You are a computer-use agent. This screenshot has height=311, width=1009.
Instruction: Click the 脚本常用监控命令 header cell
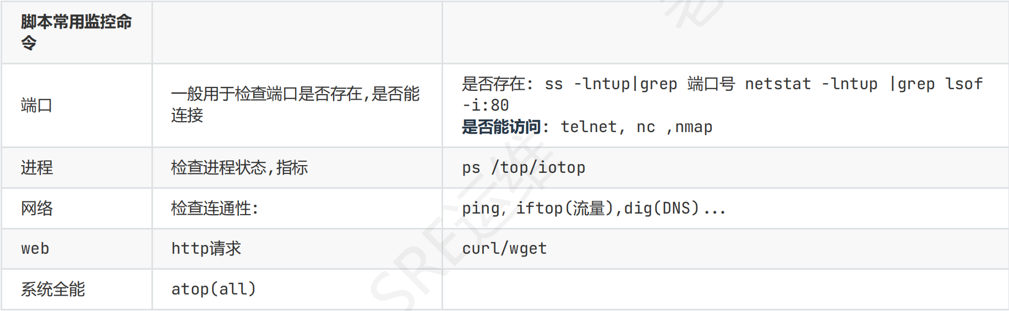point(77,32)
